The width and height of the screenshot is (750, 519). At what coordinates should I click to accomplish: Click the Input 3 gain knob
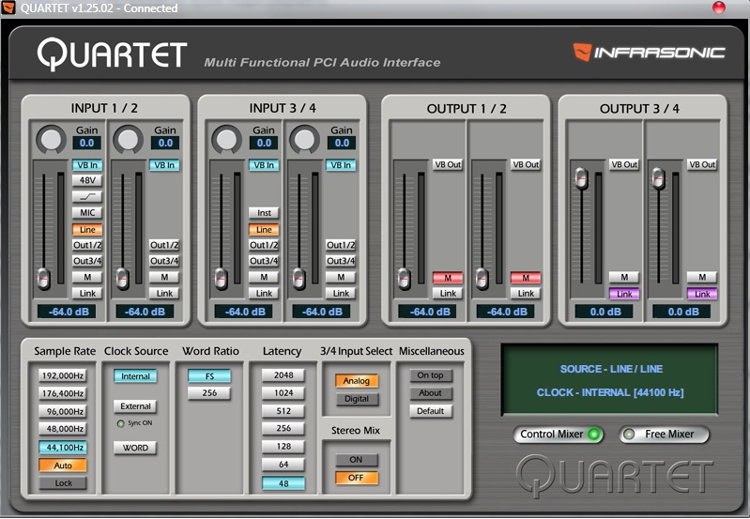pyautogui.click(x=227, y=139)
